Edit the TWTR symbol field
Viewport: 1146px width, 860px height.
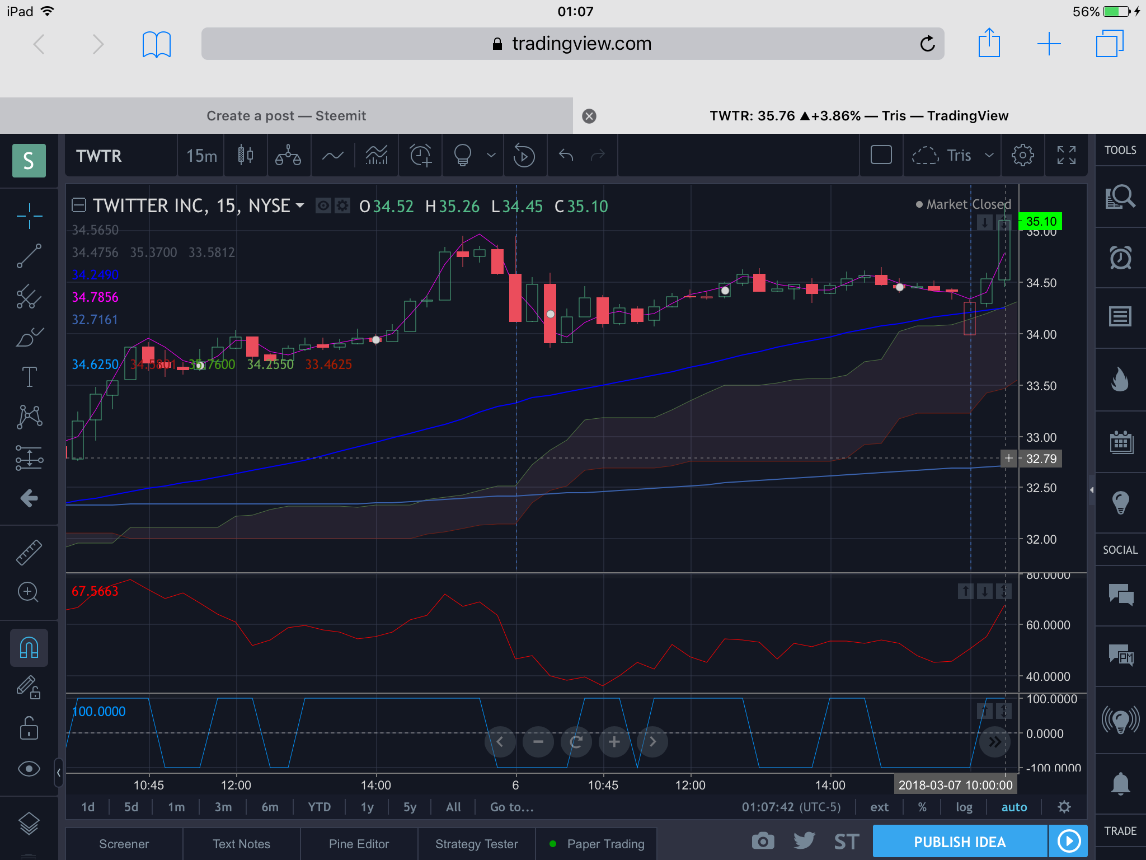(x=120, y=155)
